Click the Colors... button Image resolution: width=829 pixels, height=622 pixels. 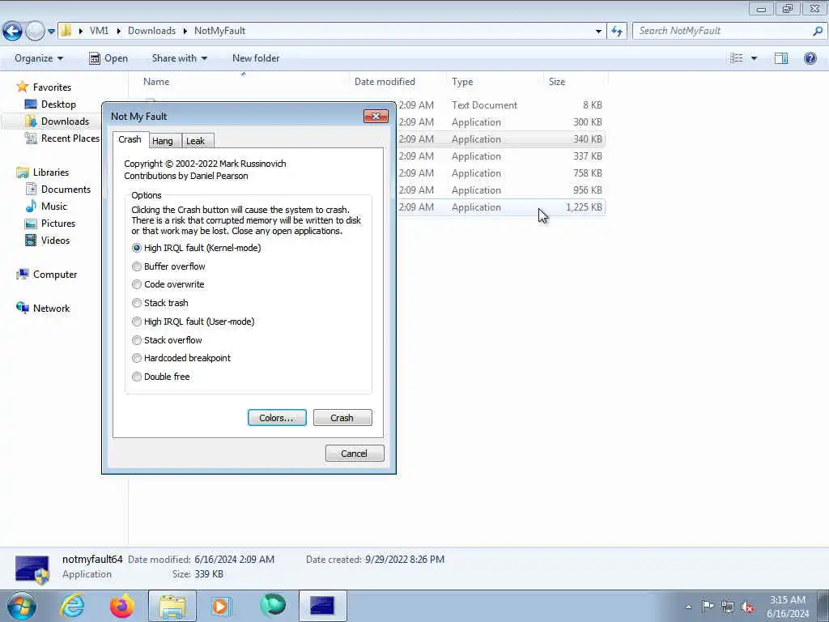[277, 417]
